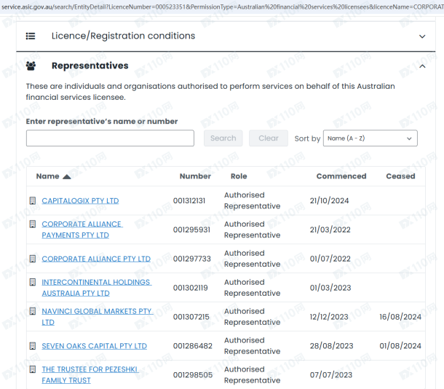Click the browser address bar URL
The width and height of the screenshot is (444, 389).
tap(222, 7)
